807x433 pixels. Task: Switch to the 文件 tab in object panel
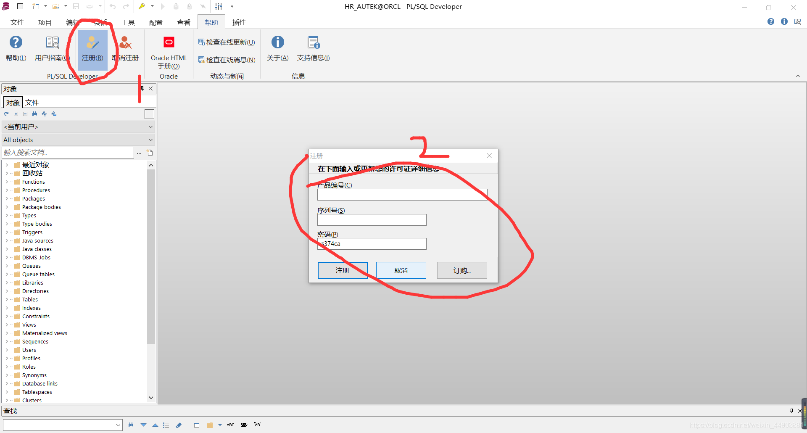click(x=32, y=103)
